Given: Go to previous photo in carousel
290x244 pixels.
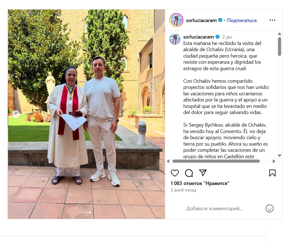Looking at the screenshot, I should (16, 114).
